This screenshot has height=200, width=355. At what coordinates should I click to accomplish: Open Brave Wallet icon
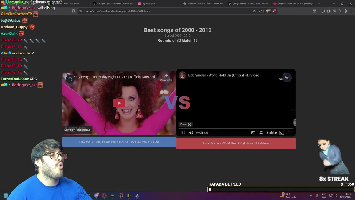click(x=334, y=11)
